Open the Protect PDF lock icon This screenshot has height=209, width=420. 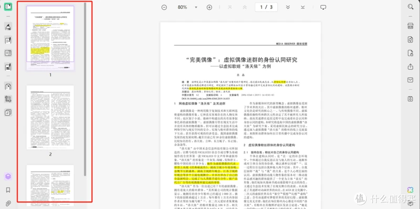pyautogui.click(x=411, y=53)
